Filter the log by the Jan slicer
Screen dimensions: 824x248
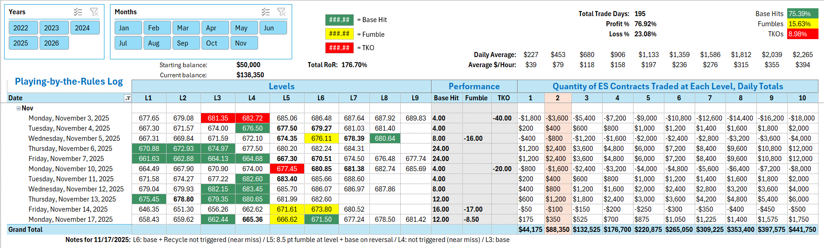[x=128, y=28]
